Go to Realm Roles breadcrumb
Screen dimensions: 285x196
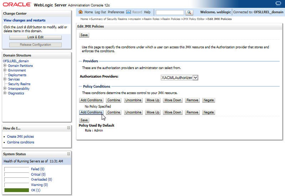point(152,19)
